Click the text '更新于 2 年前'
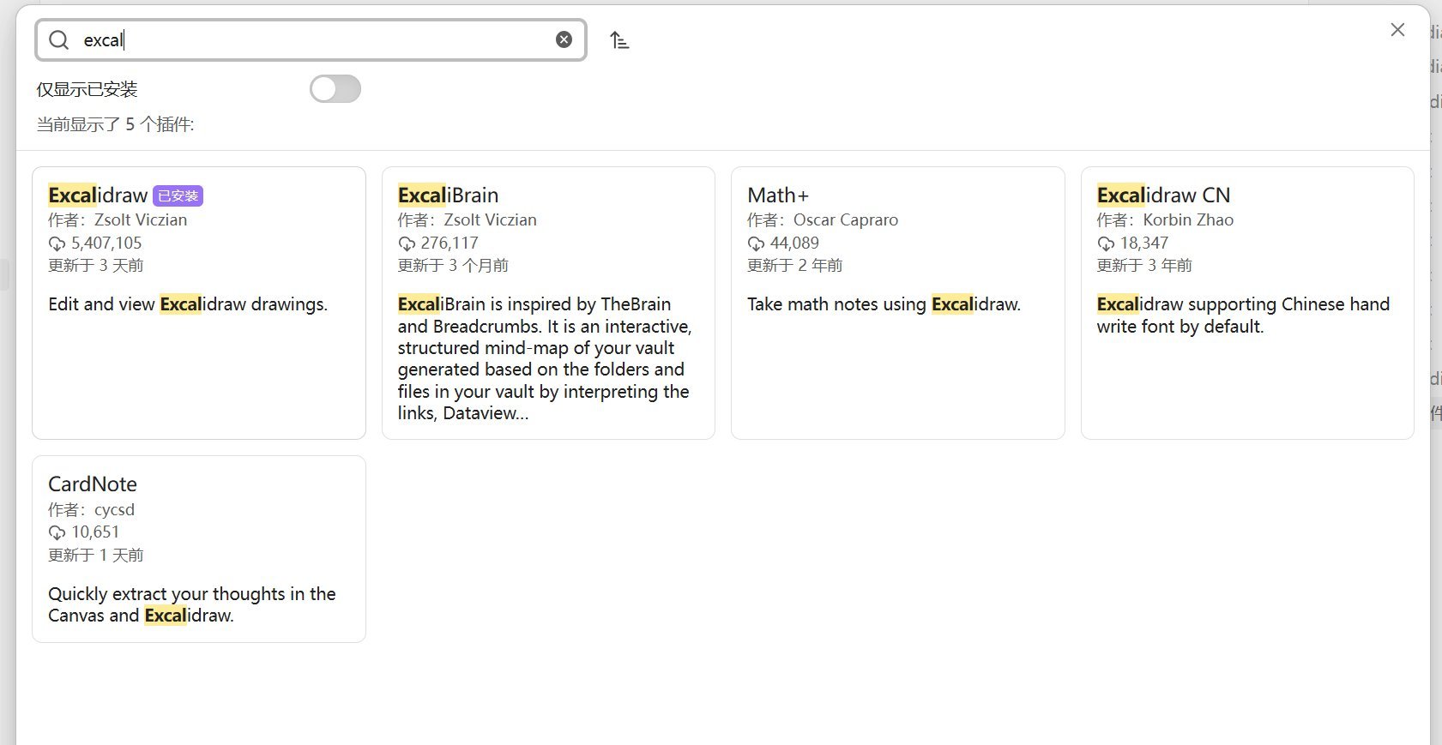The image size is (1442, 745). [x=794, y=266]
